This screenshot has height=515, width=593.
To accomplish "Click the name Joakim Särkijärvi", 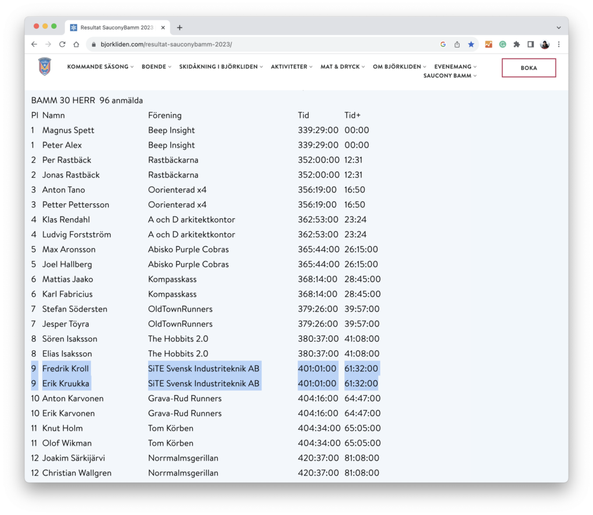I will [x=74, y=458].
